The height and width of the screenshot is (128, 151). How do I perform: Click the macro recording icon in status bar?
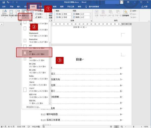point(43,126)
